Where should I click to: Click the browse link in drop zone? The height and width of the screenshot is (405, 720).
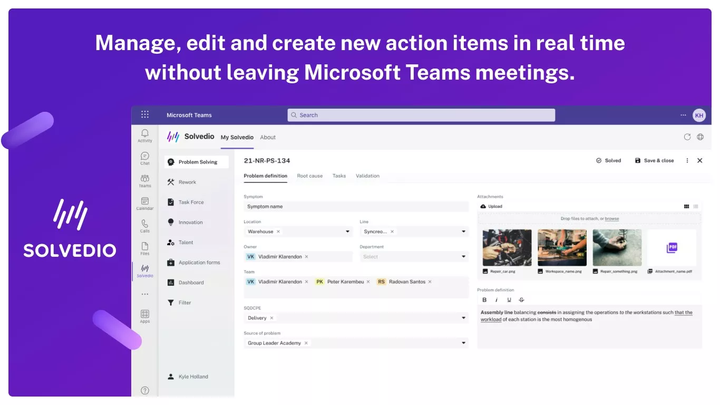pos(612,219)
